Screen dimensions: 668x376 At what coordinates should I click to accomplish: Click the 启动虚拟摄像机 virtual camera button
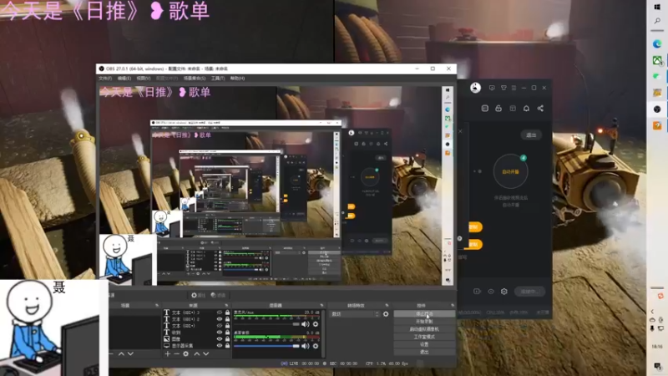[x=424, y=329]
